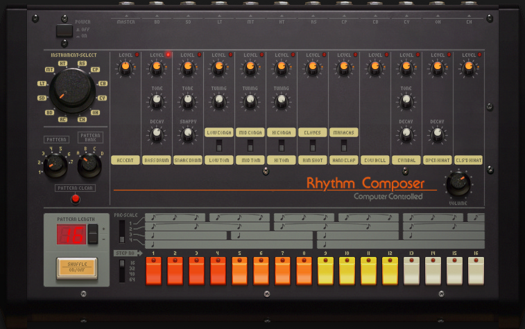Click the Bass Drum Tone knob
Screen dimensions: 525x329
point(157,101)
